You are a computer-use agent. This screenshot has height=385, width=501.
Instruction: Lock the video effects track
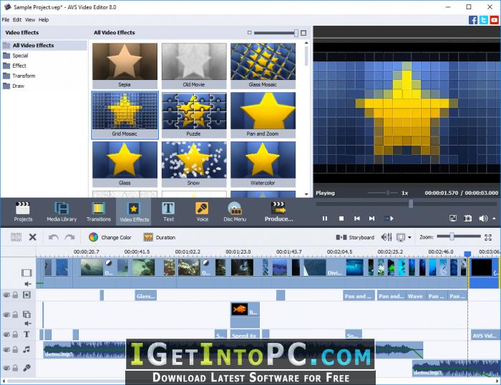[15, 295]
